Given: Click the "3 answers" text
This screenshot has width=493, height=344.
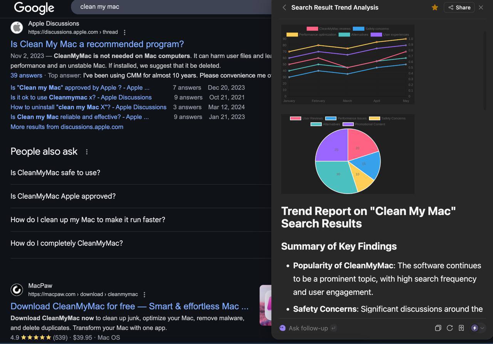Looking at the screenshot, I should click(187, 107).
